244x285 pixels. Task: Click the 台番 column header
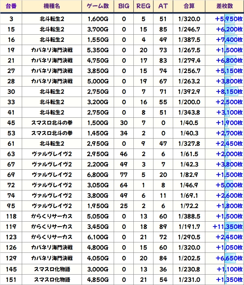pos(11,6)
